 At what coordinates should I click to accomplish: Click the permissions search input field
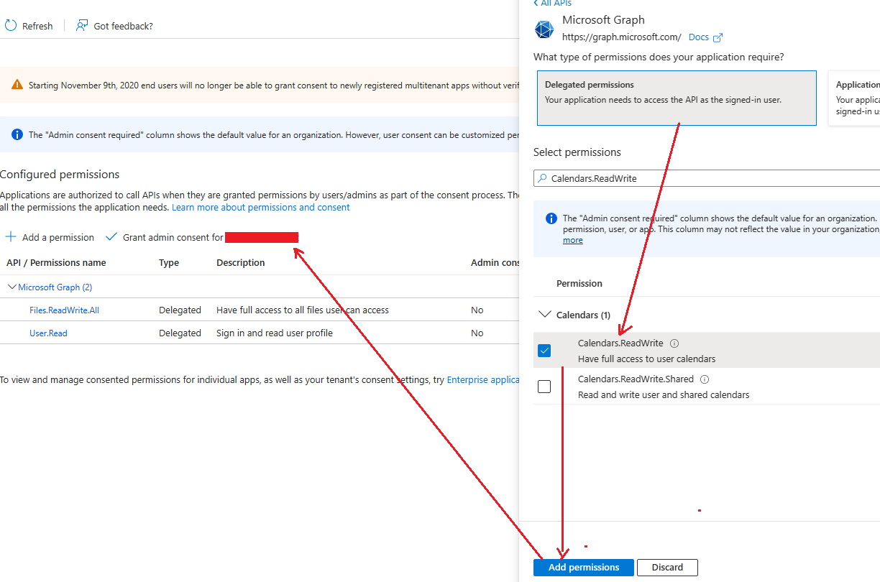point(707,178)
